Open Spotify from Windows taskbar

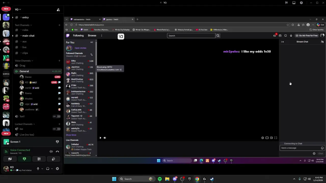pyautogui.click(x=160, y=179)
